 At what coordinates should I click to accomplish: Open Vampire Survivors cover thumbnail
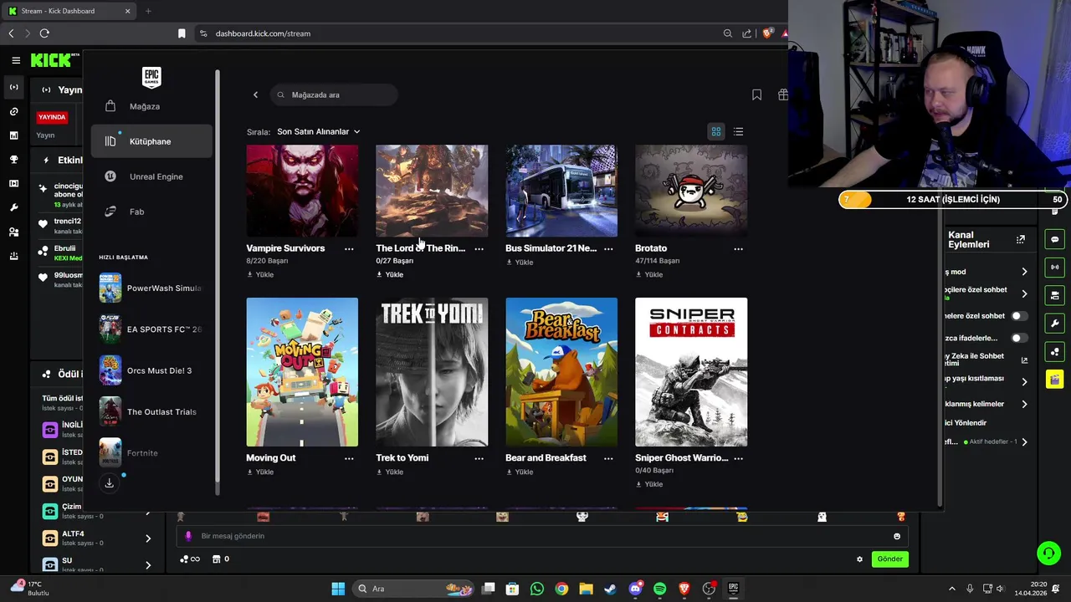(x=302, y=191)
